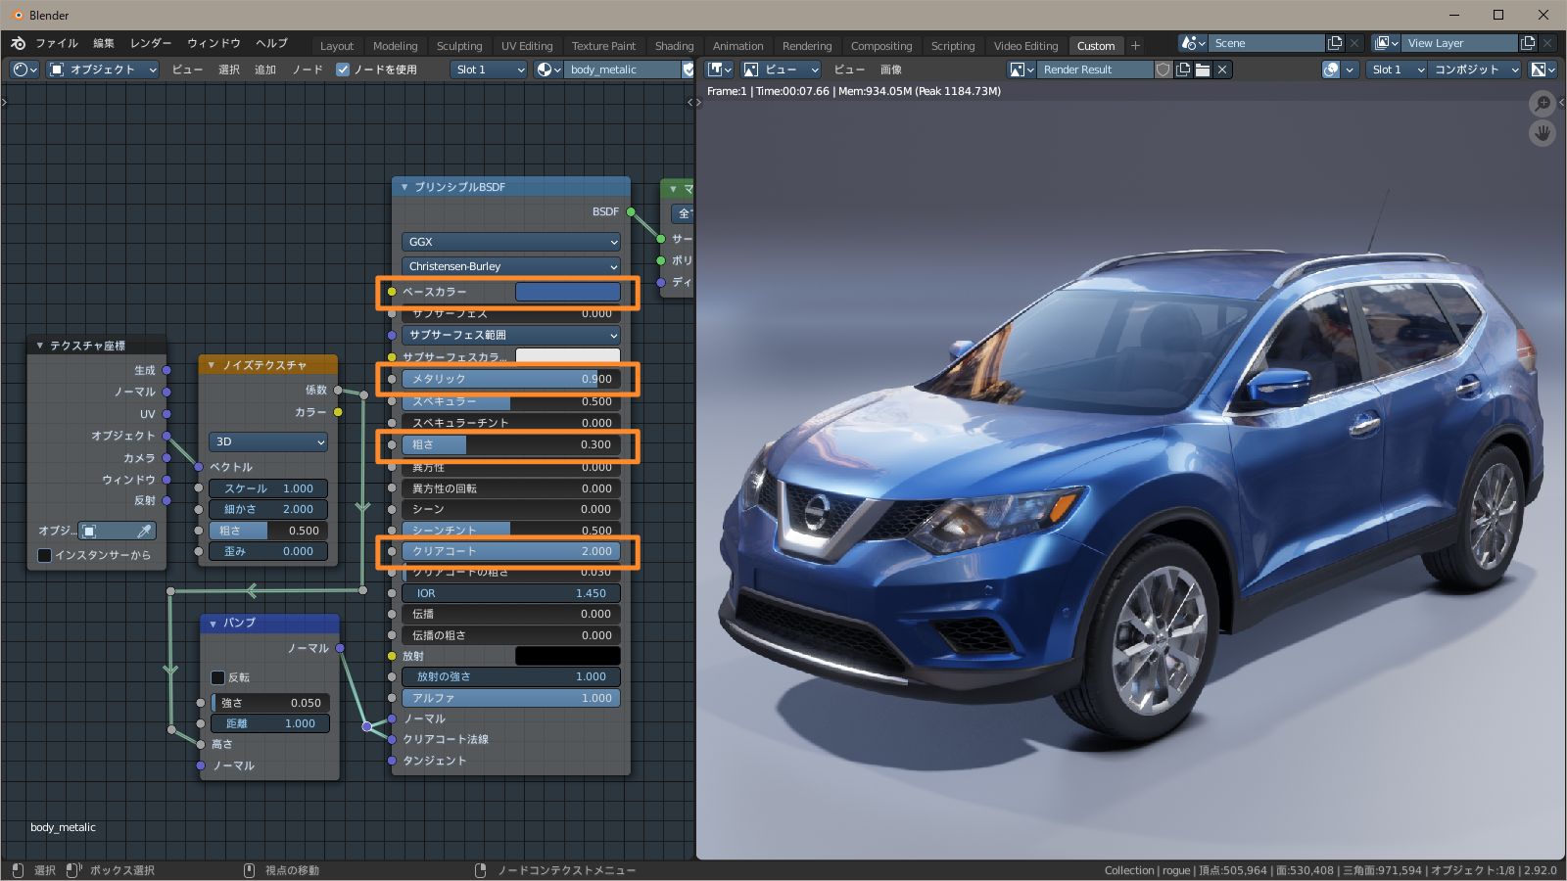Open the 編集 menu

click(104, 44)
